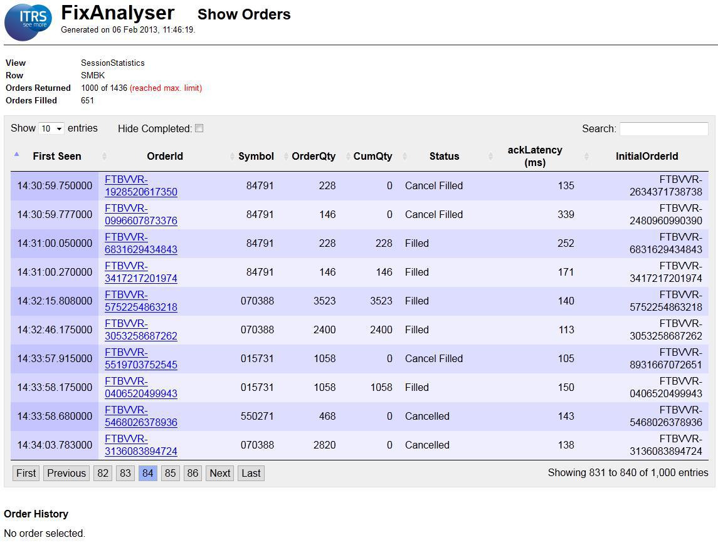Open order link FTBVVR-3136083894724

coord(140,445)
